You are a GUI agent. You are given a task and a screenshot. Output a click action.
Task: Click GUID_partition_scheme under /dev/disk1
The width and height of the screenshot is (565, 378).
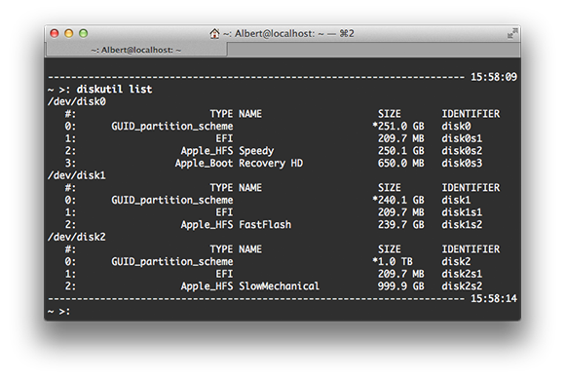click(172, 201)
